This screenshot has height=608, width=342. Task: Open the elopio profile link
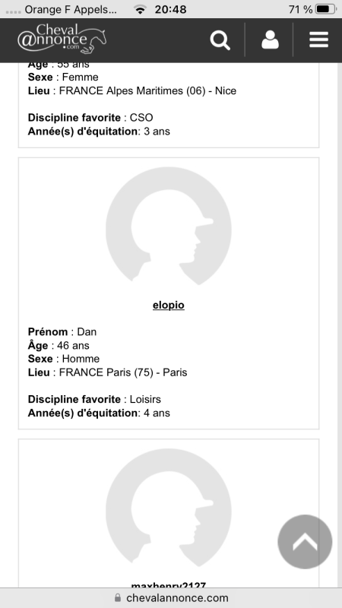point(168,306)
